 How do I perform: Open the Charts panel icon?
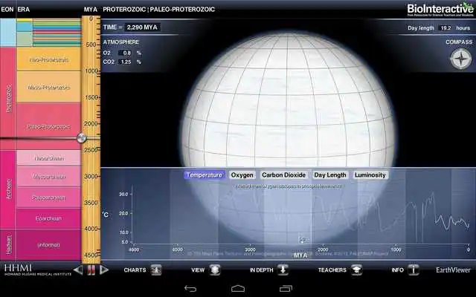coord(156,270)
